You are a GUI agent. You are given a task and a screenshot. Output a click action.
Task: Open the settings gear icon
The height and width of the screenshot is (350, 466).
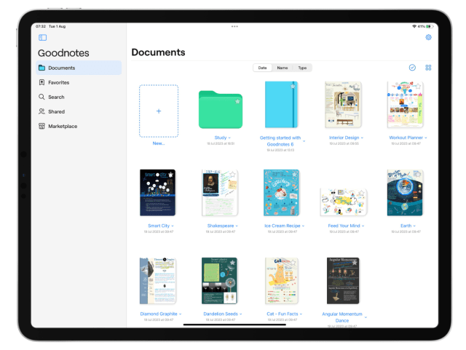[x=428, y=37]
